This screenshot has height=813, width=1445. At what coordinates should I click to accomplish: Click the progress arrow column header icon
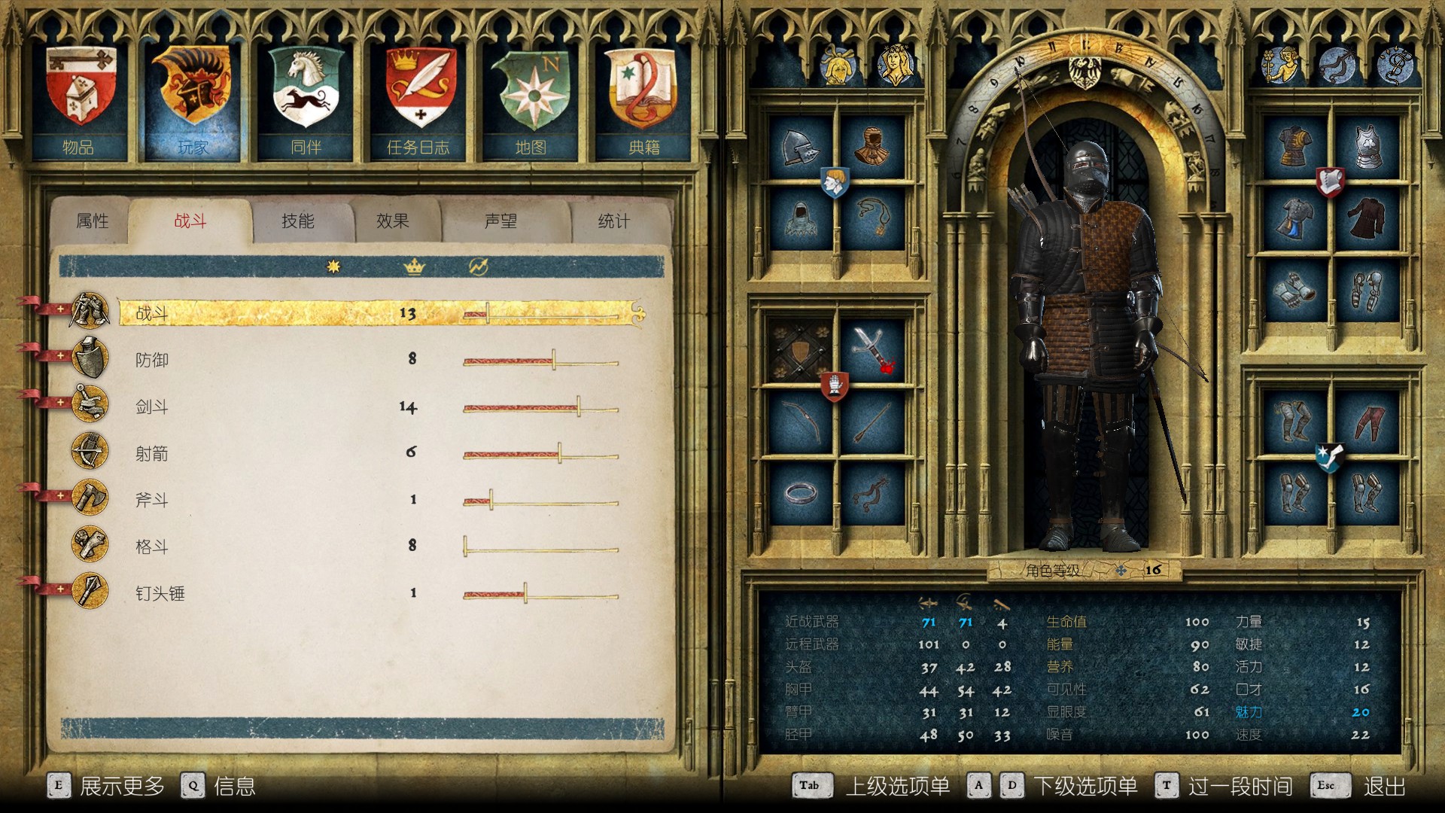479,266
